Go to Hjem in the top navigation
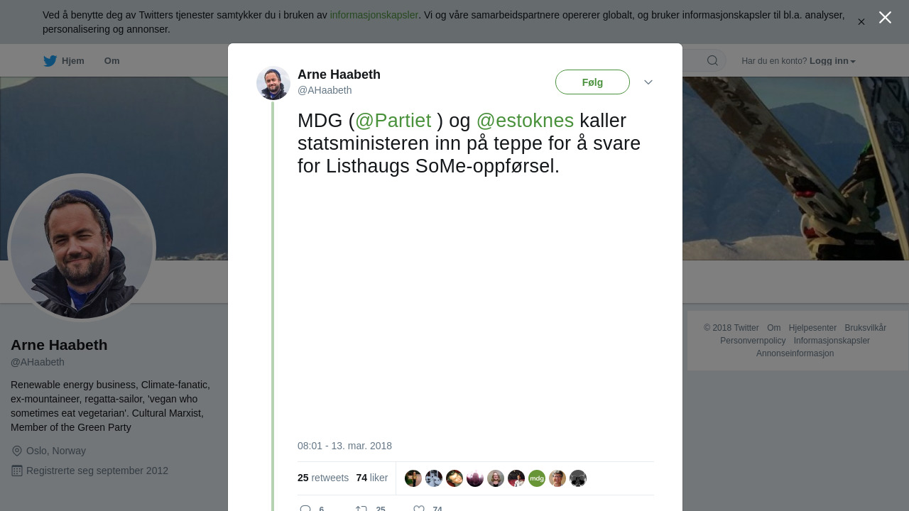The width and height of the screenshot is (909, 511). tap(73, 61)
